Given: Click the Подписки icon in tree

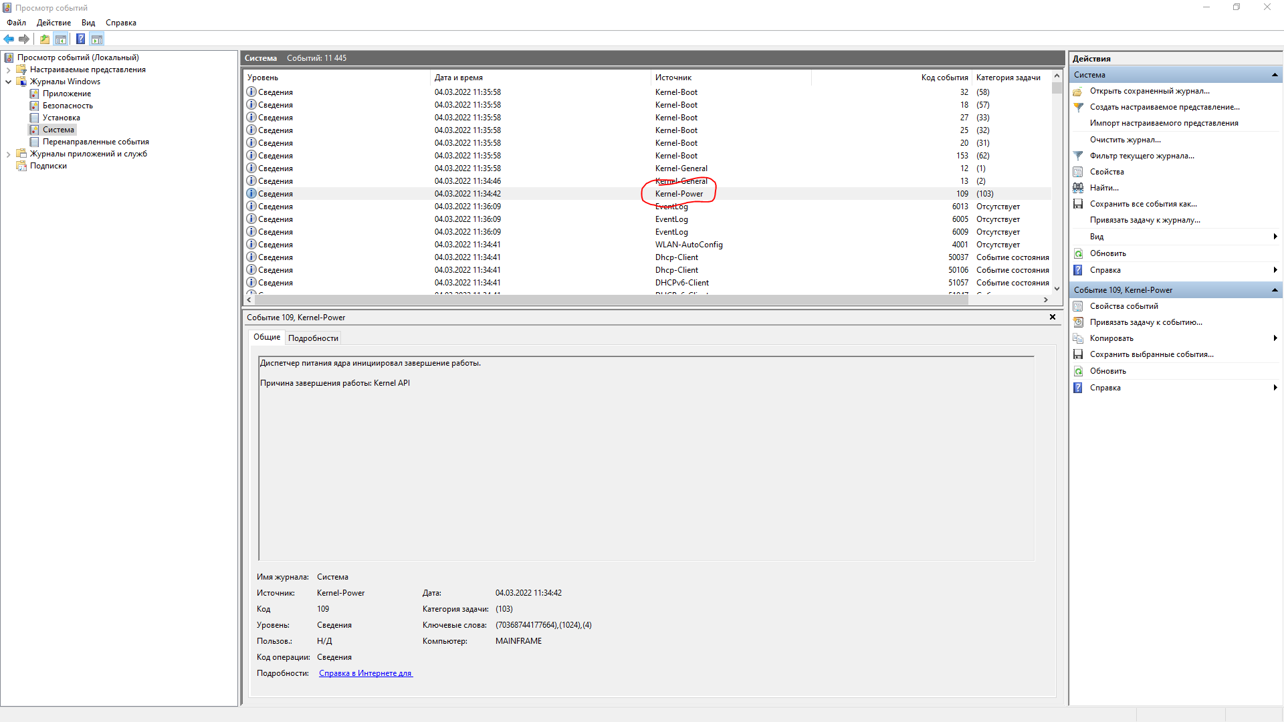Looking at the screenshot, I should (x=21, y=166).
